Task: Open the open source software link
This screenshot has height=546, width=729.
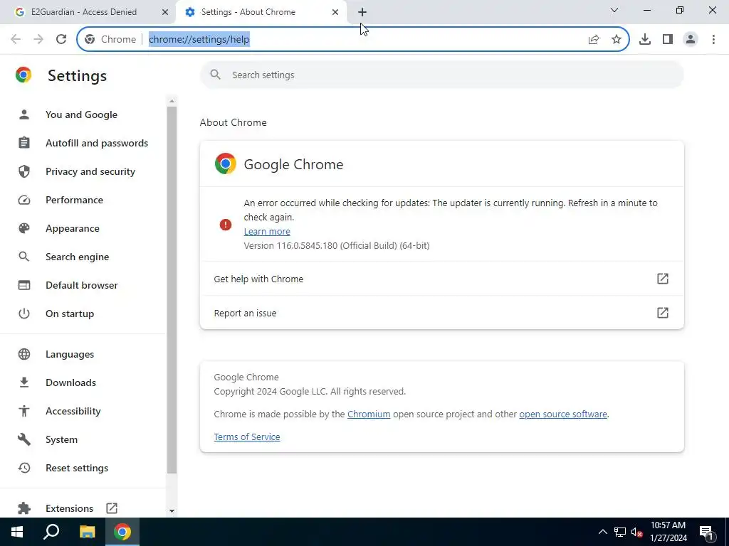Action: tap(563, 414)
